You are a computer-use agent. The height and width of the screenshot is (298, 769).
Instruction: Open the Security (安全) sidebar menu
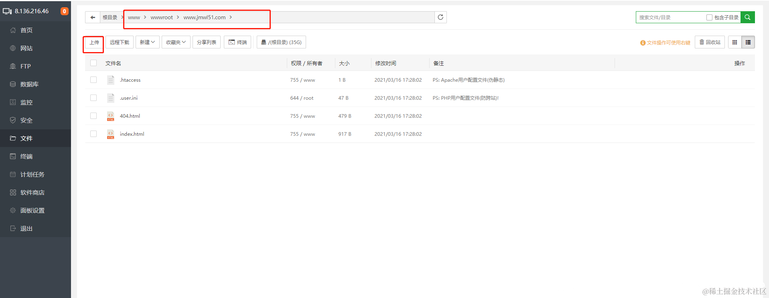point(35,120)
